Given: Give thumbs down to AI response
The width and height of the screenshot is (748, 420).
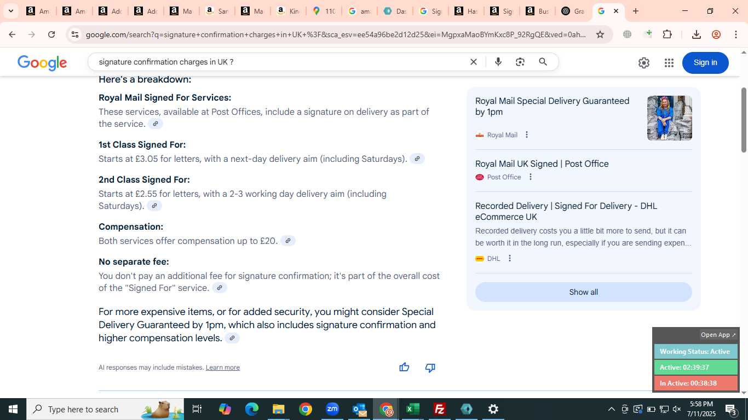Looking at the screenshot, I should click(x=430, y=367).
